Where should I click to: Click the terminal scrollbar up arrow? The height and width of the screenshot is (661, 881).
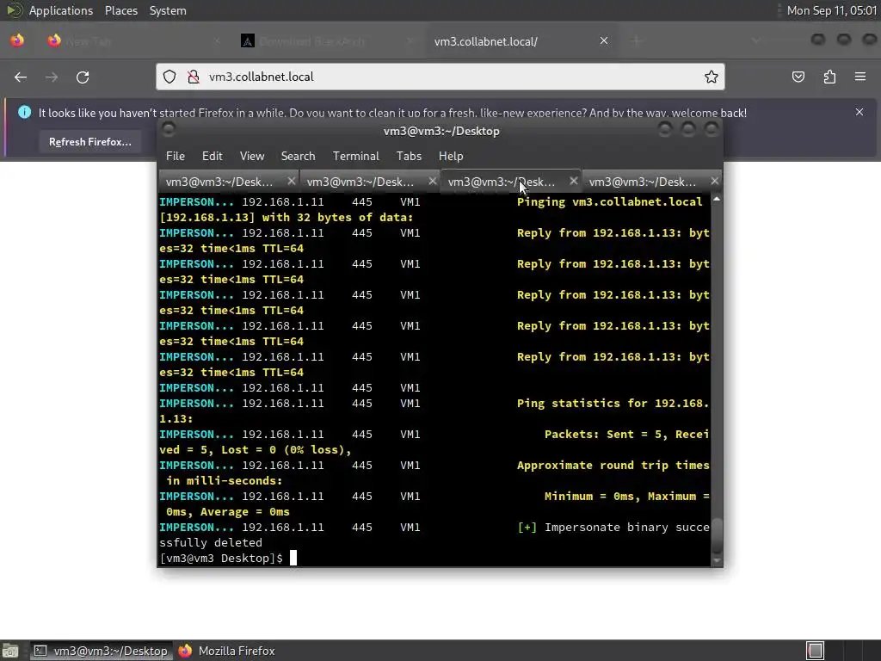point(717,199)
